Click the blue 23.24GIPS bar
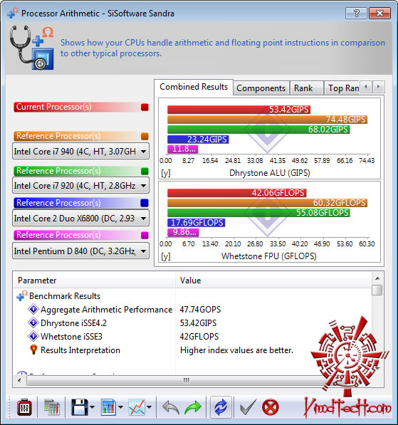Viewport: 398px width, 425px height. point(198,140)
